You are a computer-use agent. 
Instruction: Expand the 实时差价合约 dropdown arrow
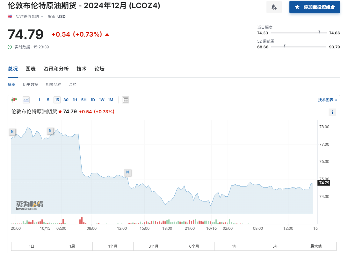tap(42, 17)
